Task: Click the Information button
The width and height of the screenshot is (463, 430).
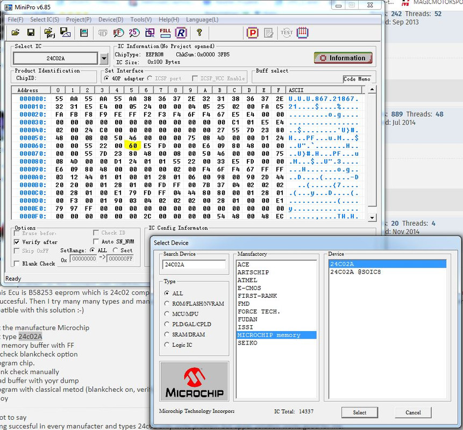Action: (x=343, y=58)
